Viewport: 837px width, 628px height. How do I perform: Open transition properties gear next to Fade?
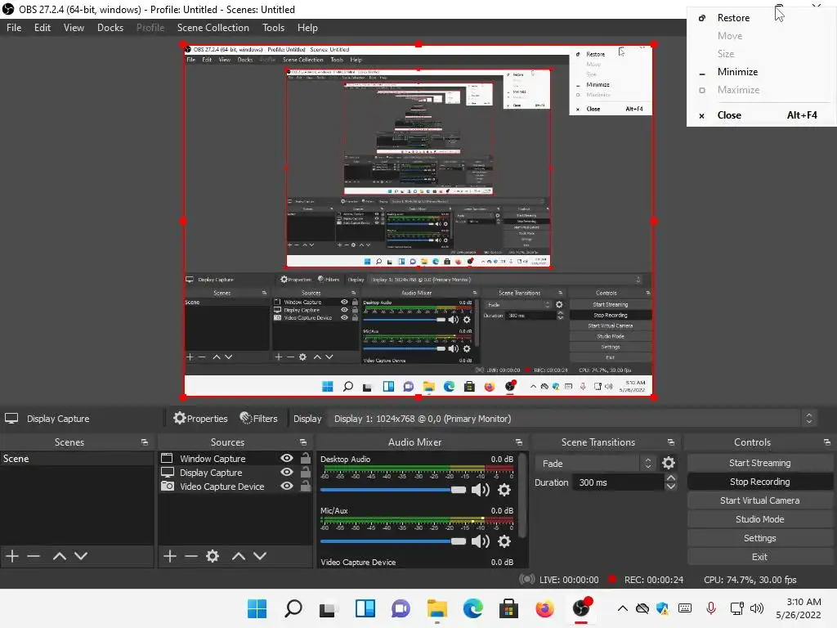click(x=669, y=463)
